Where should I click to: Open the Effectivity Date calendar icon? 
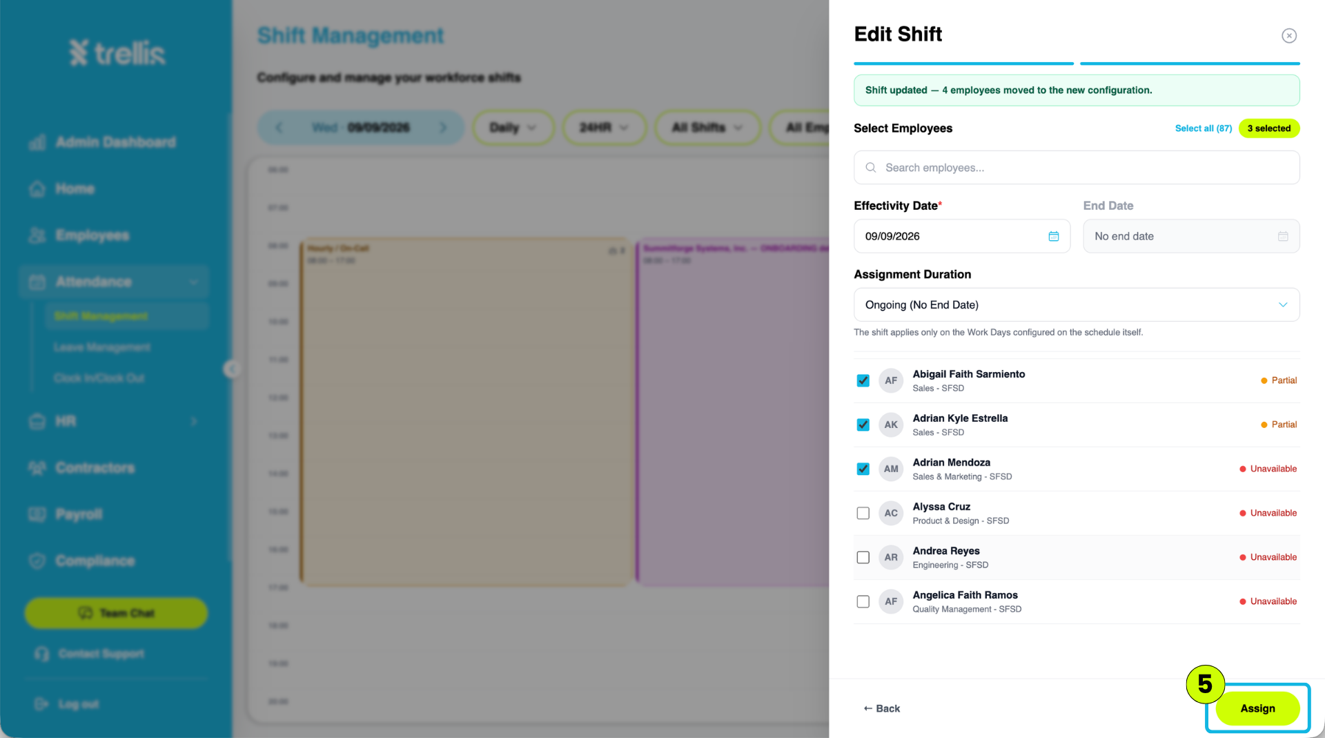tap(1053, 236)
